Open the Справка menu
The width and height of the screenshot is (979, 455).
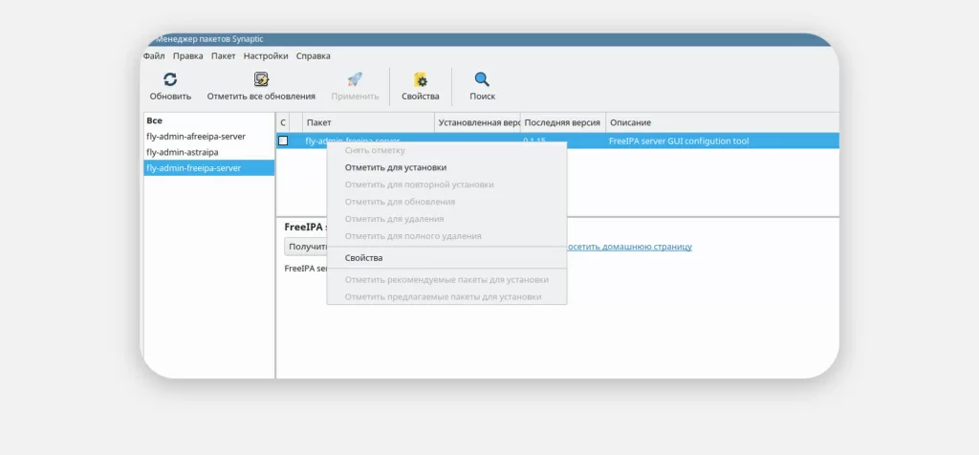[314, 56]
